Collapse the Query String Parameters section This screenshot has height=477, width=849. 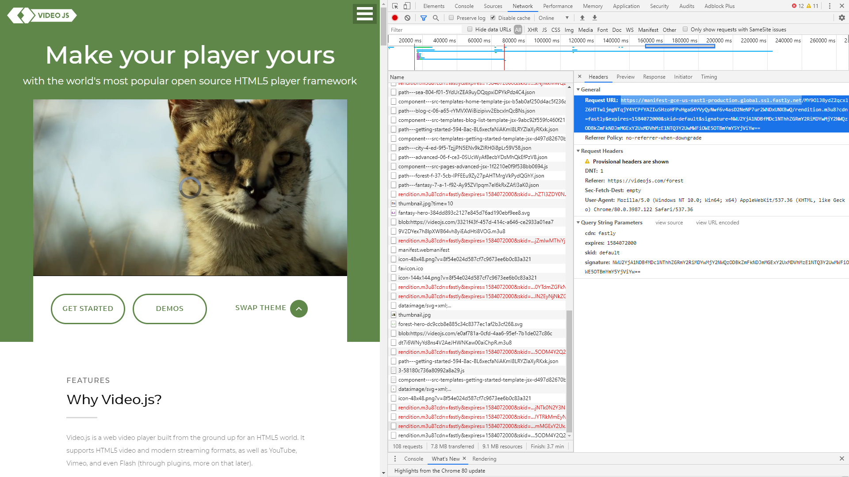tap(611, 223)
